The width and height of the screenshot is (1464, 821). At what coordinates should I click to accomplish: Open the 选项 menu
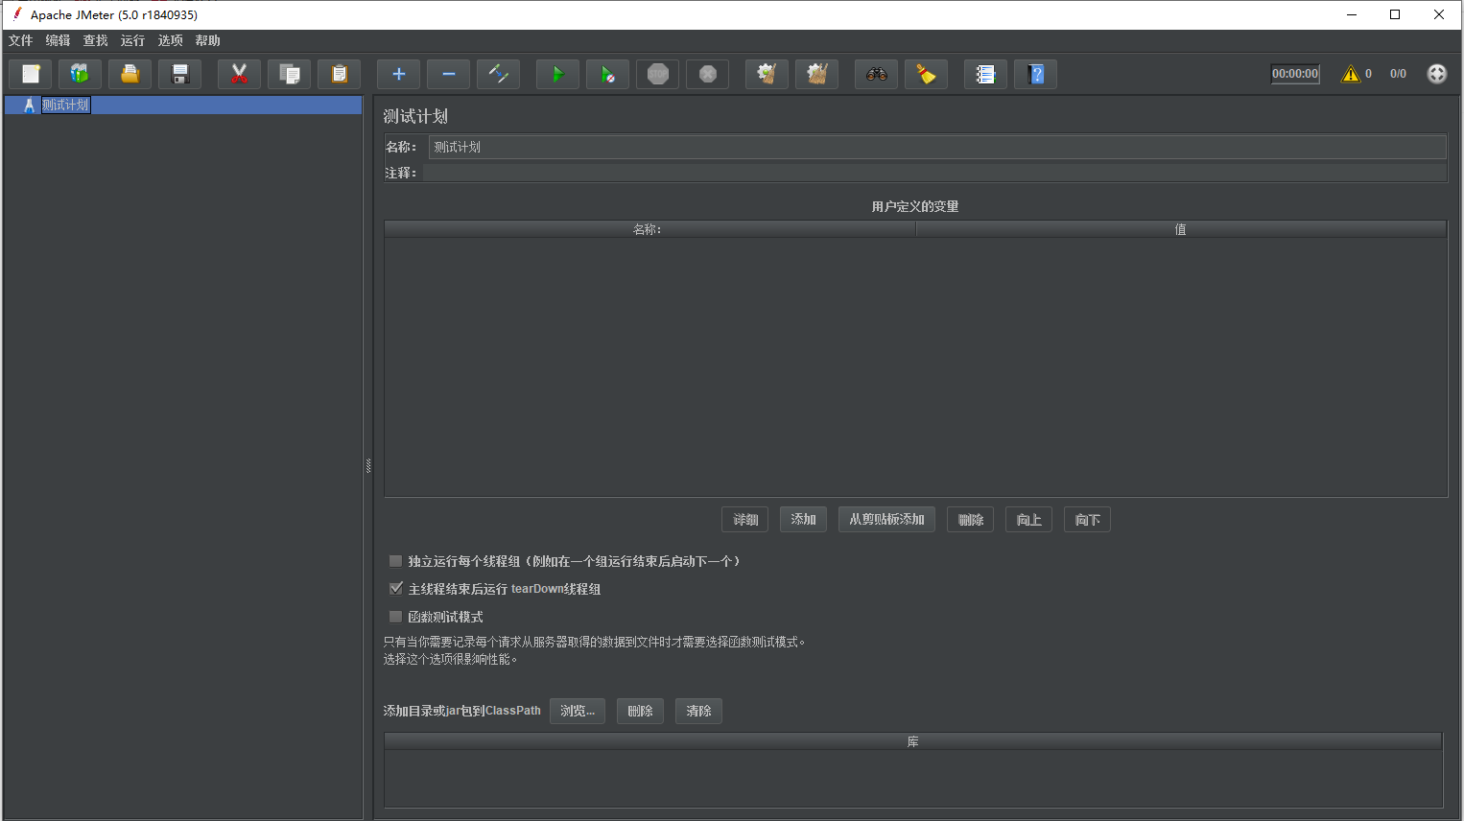171,40
